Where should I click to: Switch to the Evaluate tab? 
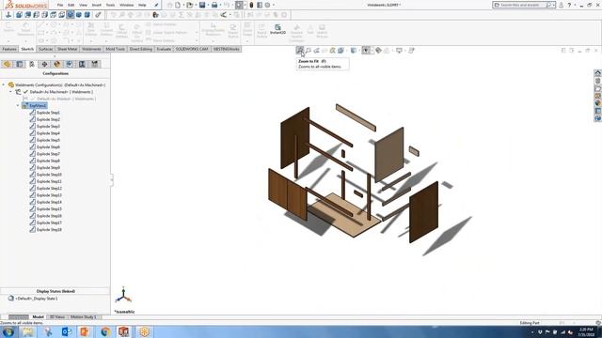(164, 49)
